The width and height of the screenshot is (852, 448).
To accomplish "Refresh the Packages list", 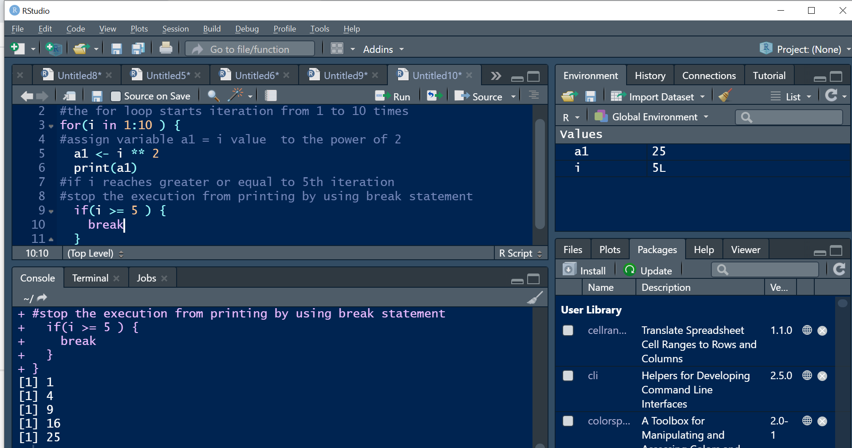I will click(x=839, y=270).
